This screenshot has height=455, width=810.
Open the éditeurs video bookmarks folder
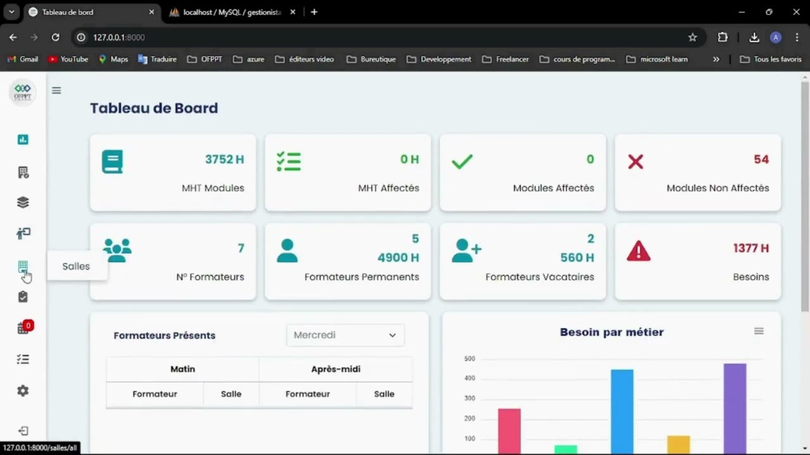coord(305,59)
